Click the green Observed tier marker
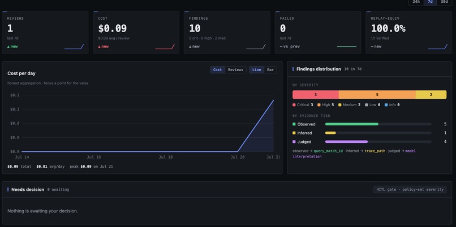The width and height of the screenshot is (456, 227). pos(294,124)
